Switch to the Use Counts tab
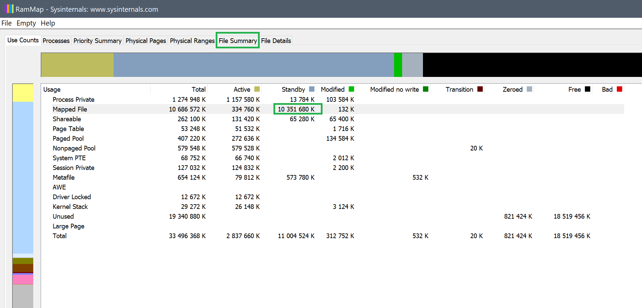642x308 pixels. (23, 40)
